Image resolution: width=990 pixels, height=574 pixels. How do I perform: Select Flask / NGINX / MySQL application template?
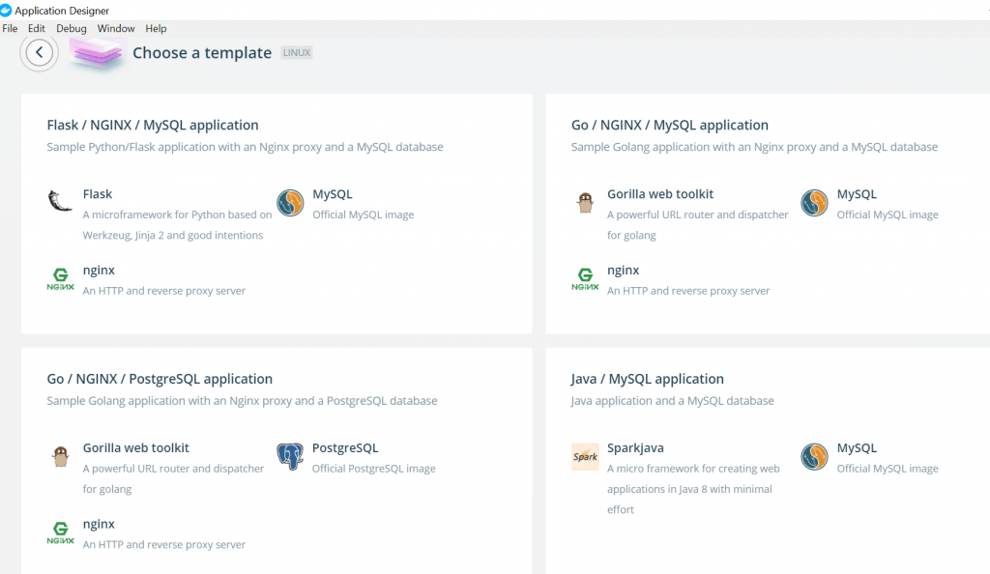point(277,214)
